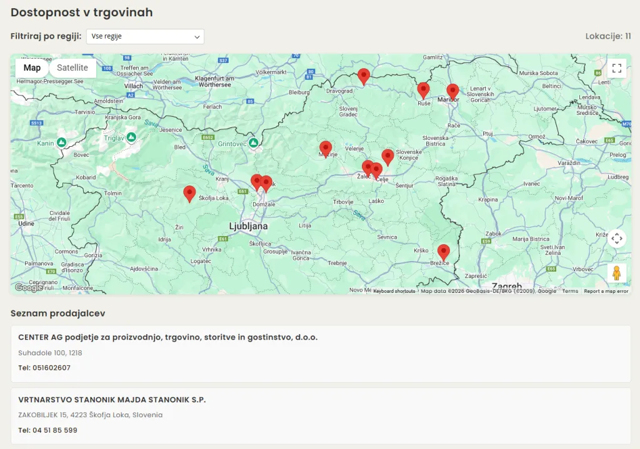The height and width of the screenshot is (449, 640).
Task: Click the Google logo on map
Action: point(28,287)
